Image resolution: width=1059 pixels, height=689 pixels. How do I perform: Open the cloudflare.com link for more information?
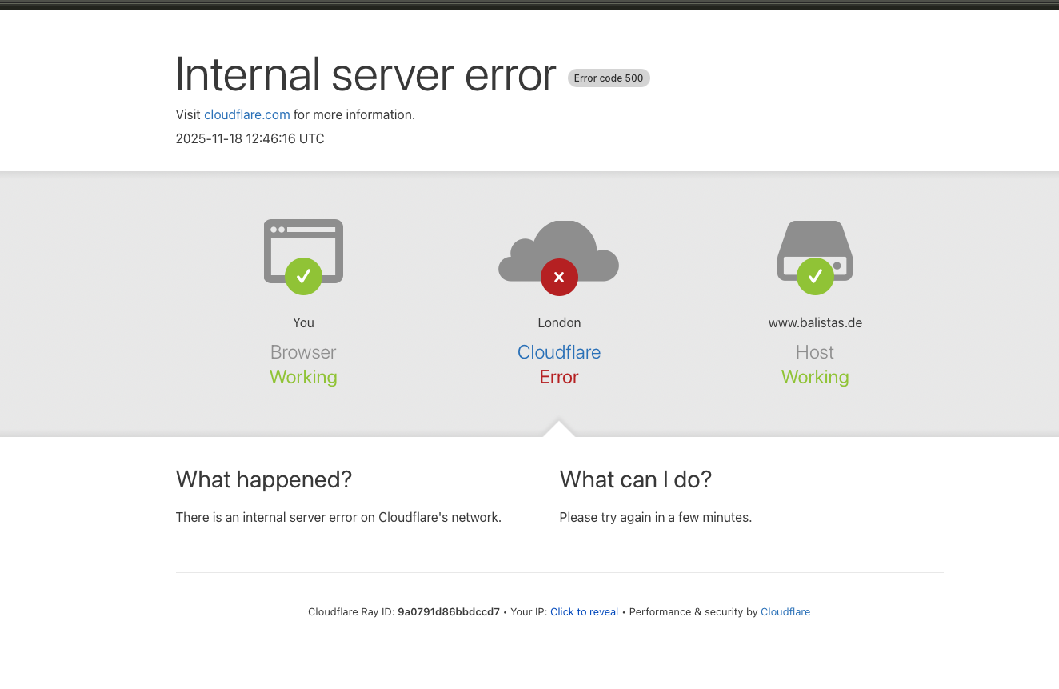pyautogui.click(x=246, y=115)
